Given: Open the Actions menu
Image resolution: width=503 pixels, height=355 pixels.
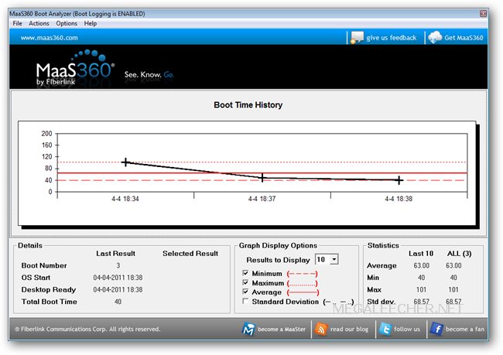Looking at the screenshot, I should click(39, 23).
